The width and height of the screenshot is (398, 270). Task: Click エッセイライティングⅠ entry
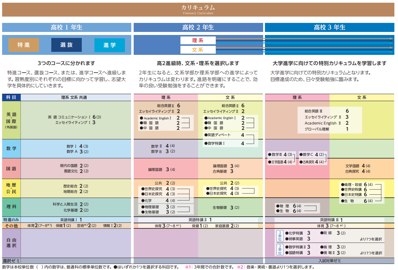(75, 122)
